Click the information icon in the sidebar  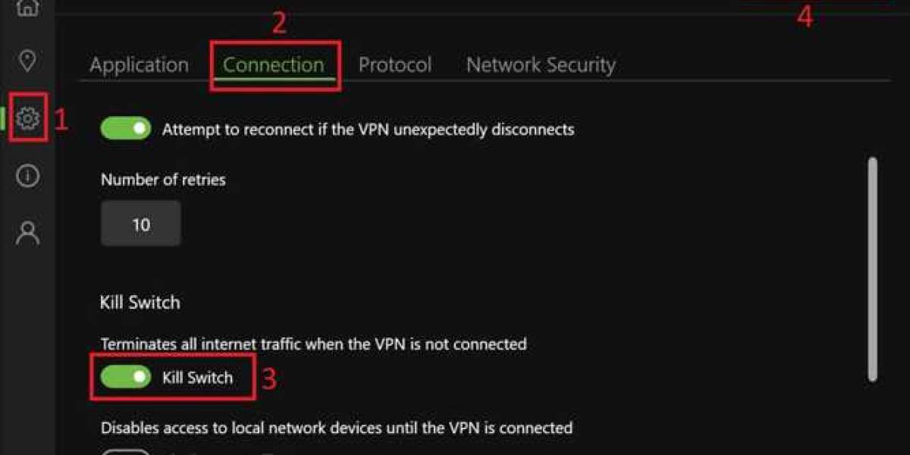27,176
